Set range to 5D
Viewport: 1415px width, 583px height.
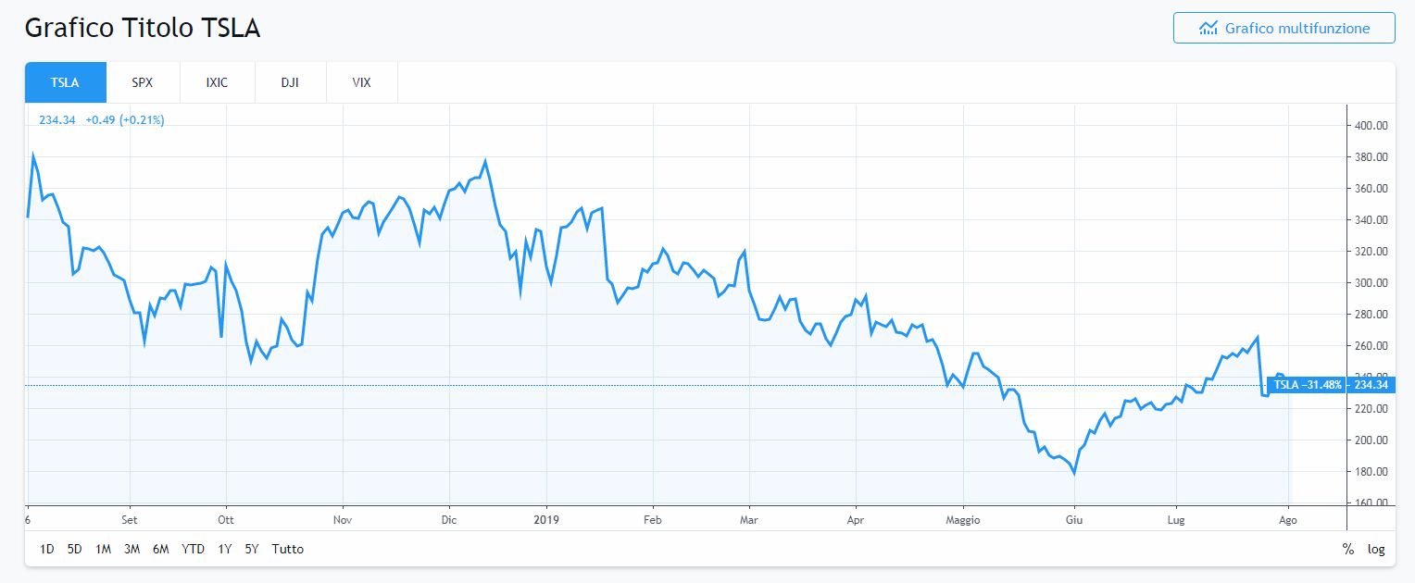75,549
